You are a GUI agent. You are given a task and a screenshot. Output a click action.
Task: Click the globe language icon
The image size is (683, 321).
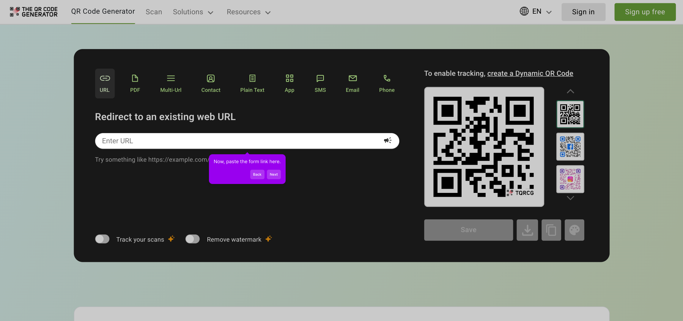(x=524, y=11)
